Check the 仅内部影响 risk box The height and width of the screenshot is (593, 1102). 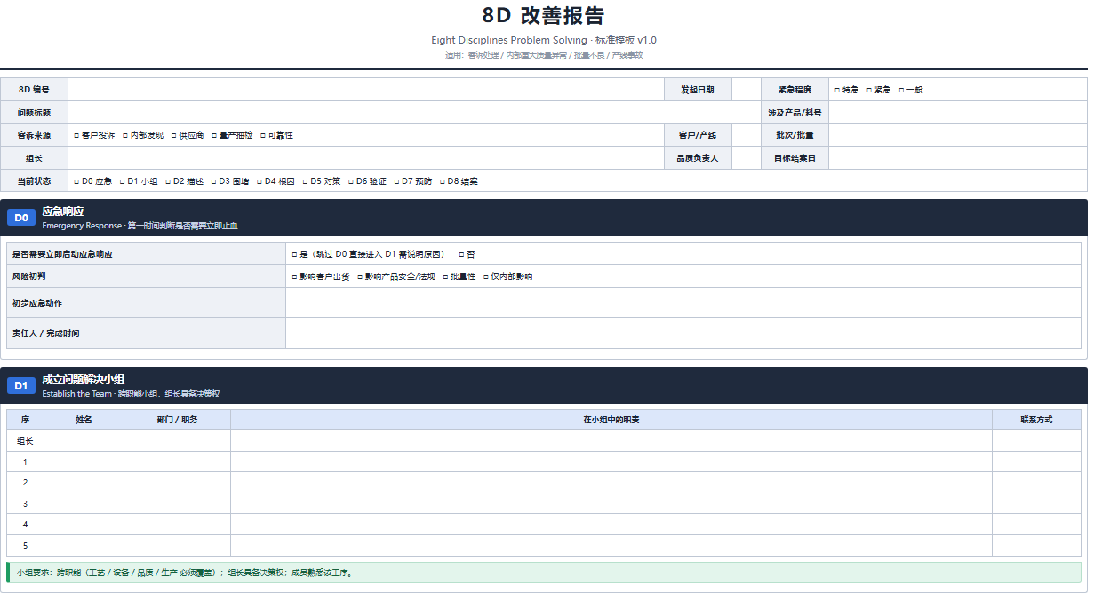[486, 277]
